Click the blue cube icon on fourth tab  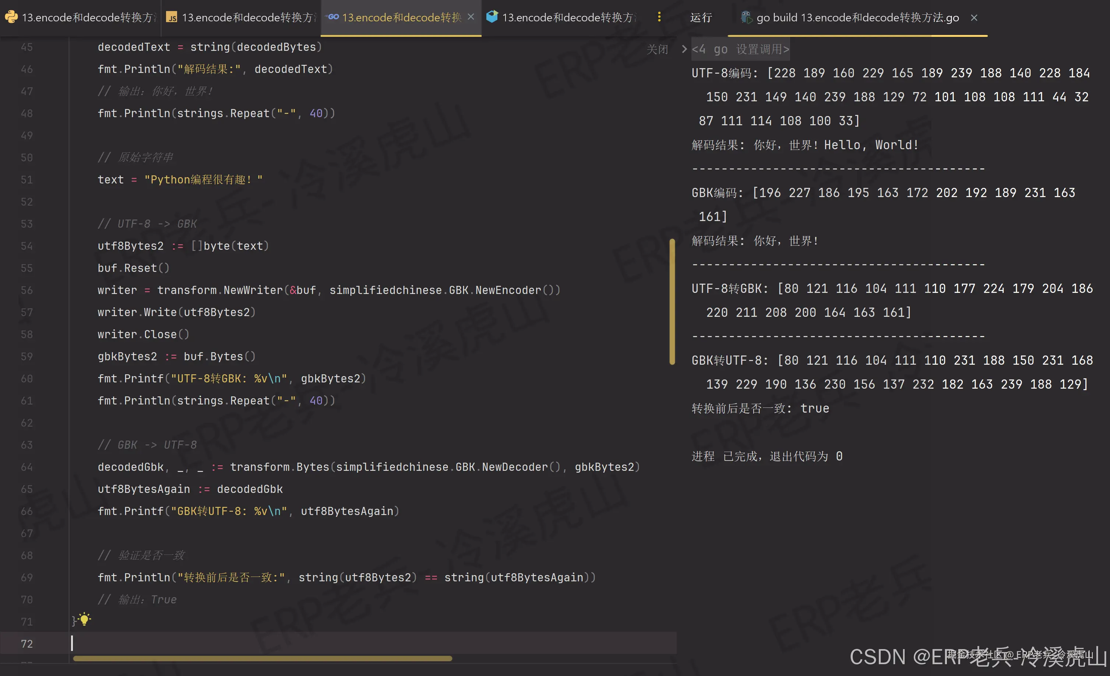(x=492, y=17)
